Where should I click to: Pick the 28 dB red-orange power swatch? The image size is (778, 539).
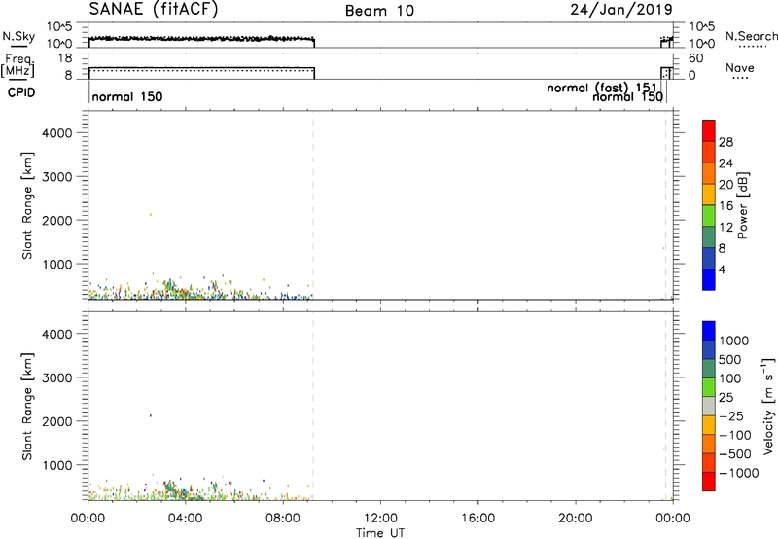pos(709,152)
